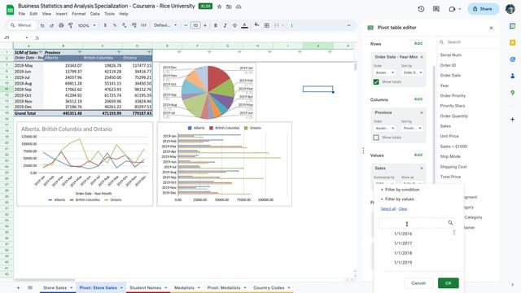Click the increase decimal places icon

134,25
